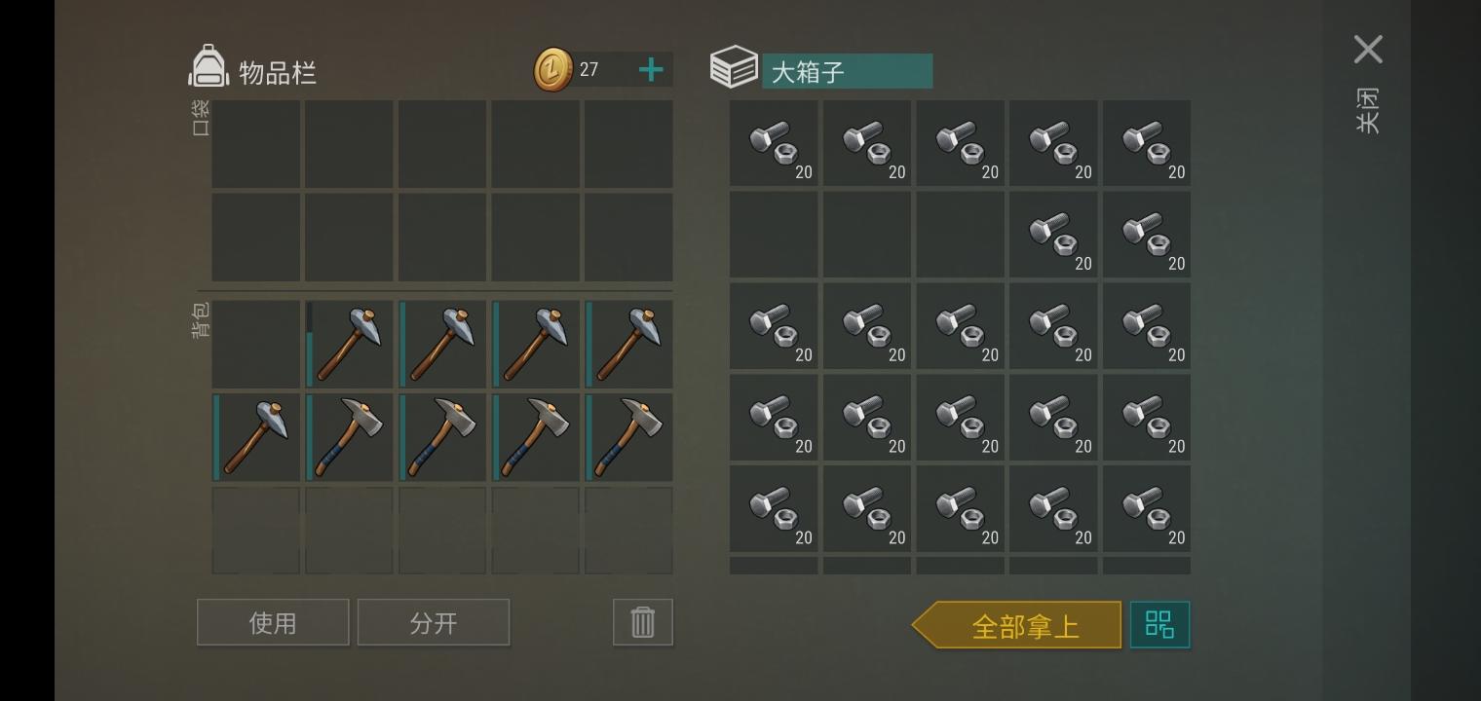The image size is (1481, 701).
Task: Tap the backpack 物品栏 icon
Action: pos(209,68)
